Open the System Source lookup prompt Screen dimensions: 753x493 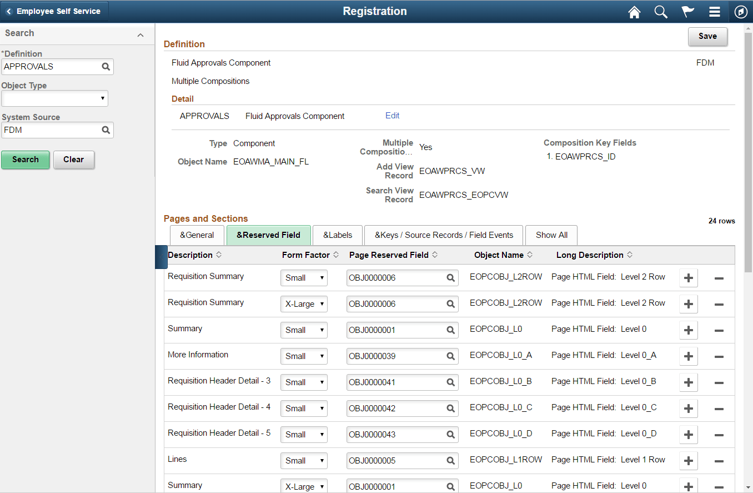coord(106,130)
